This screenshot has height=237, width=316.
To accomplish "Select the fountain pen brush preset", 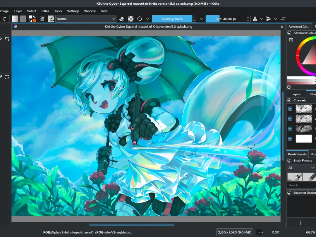I will (294, 177).
